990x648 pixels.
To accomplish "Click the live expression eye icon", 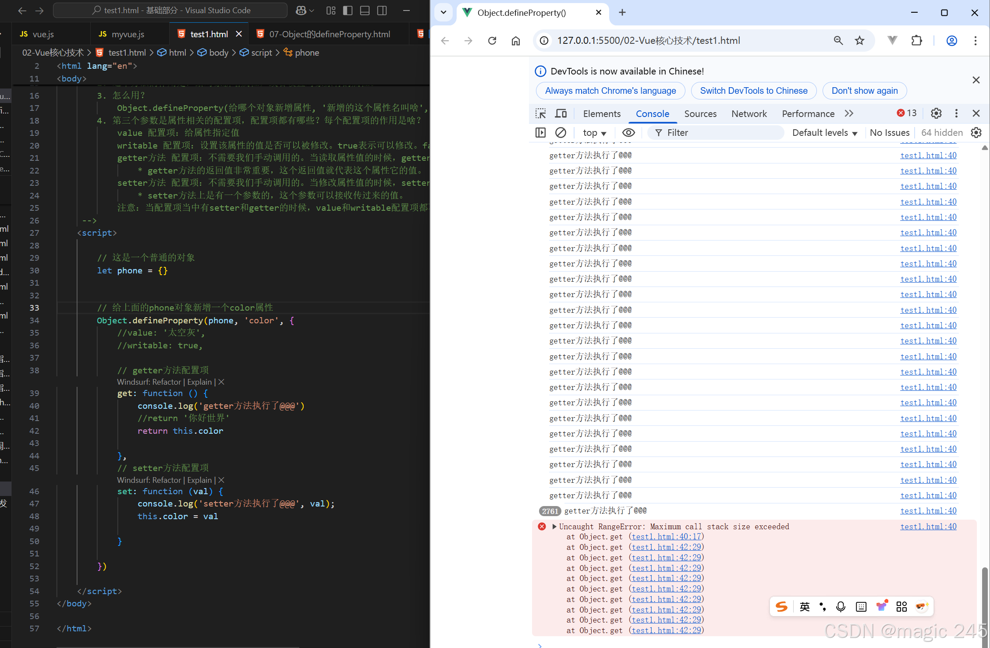I will pyautogui.click(x=628, y=133).
